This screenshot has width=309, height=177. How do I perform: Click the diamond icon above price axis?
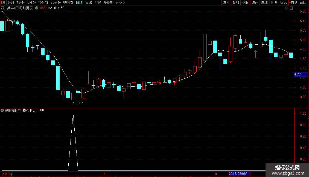[287, 8]
